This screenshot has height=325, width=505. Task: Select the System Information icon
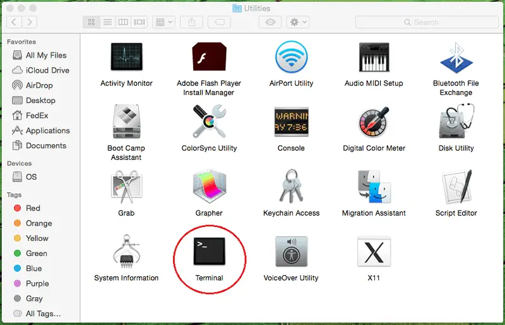point(126,252)
